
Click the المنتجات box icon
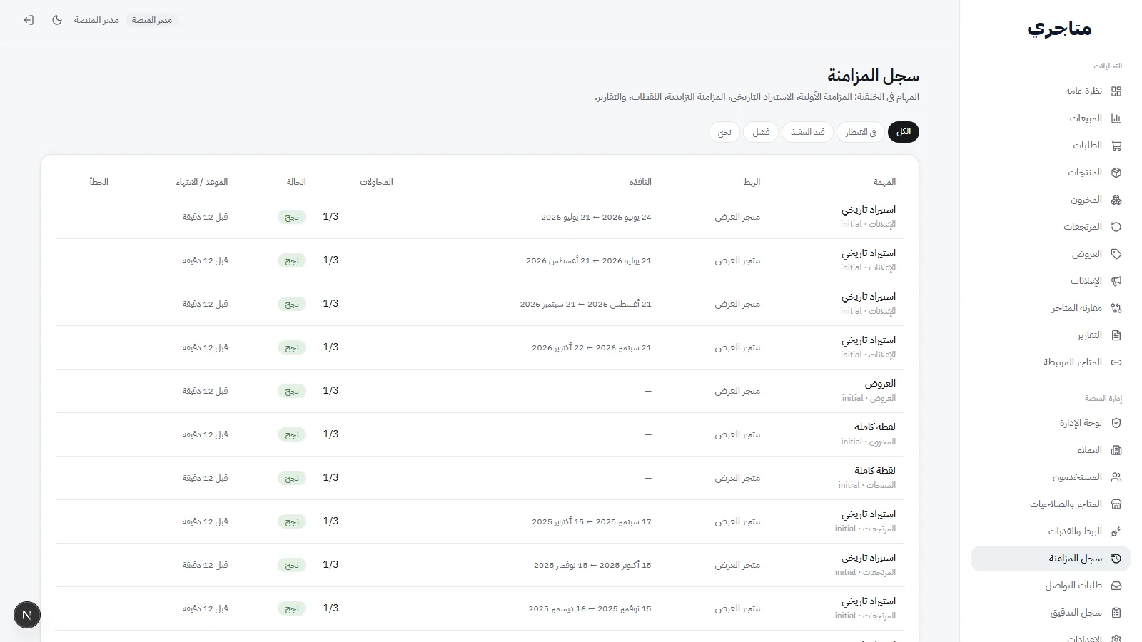[x=1116, y=173]
